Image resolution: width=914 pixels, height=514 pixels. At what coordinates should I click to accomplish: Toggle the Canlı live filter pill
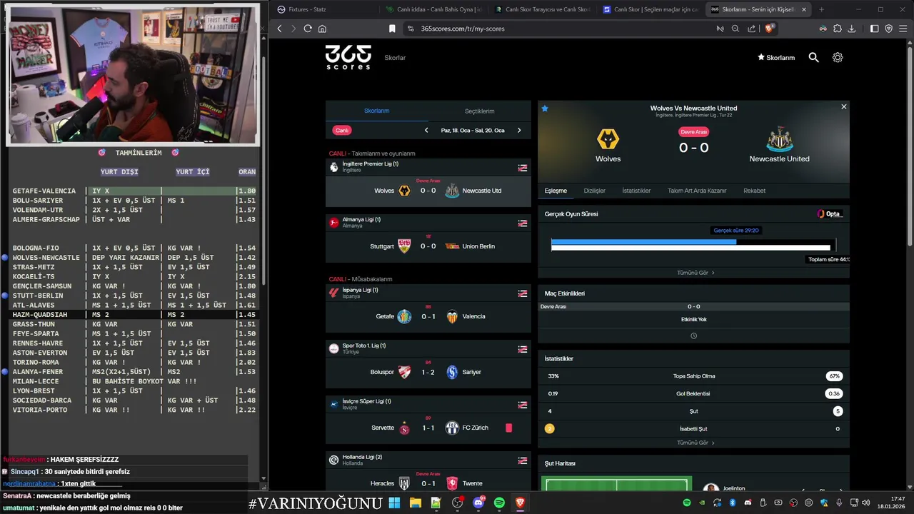[x=342, y=131]
